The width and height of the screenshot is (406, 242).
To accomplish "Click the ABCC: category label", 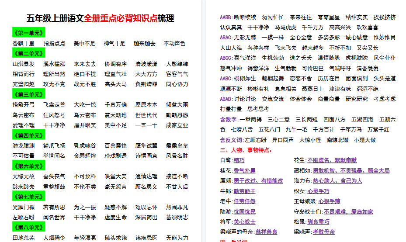I will (226, 58).
